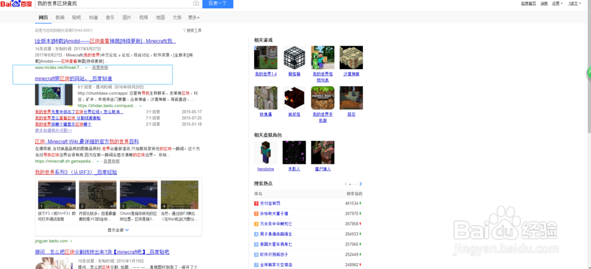The width and height of the screenshot is (591, 269).
Task: Click step 1 thumbnail in 百度经验 card
Action: pyautogui.click(x=57, y=195)
